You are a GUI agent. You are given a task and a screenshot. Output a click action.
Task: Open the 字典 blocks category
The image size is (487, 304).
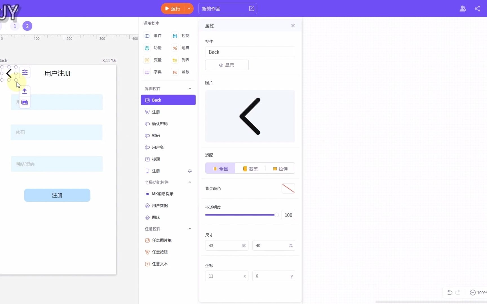[x=153, y=72]
